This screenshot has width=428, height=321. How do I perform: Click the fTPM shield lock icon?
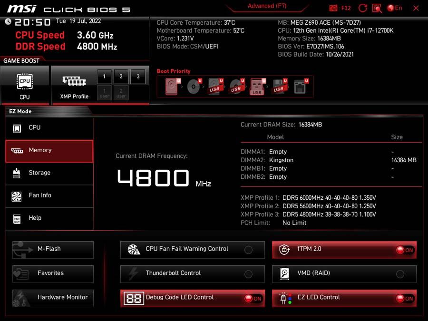pos(284,250)
